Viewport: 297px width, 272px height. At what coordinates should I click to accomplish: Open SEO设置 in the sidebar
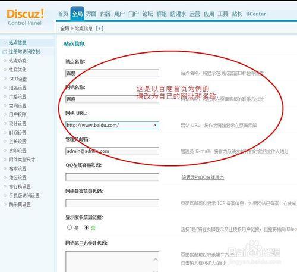tap(18, 79)
